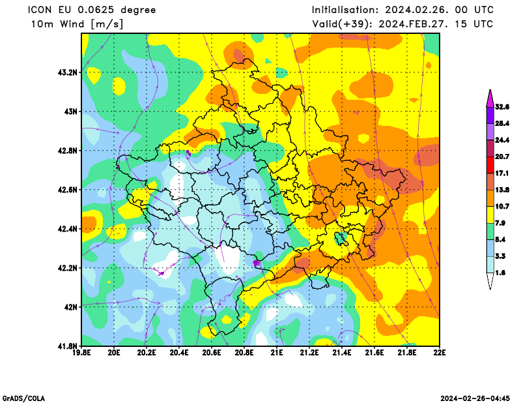Click the Initialisation date text
This screenshot has height=403, width=521.
(402, 10)
